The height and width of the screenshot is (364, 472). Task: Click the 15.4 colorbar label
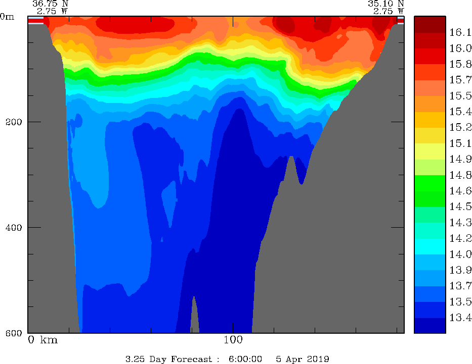(460, 112)
